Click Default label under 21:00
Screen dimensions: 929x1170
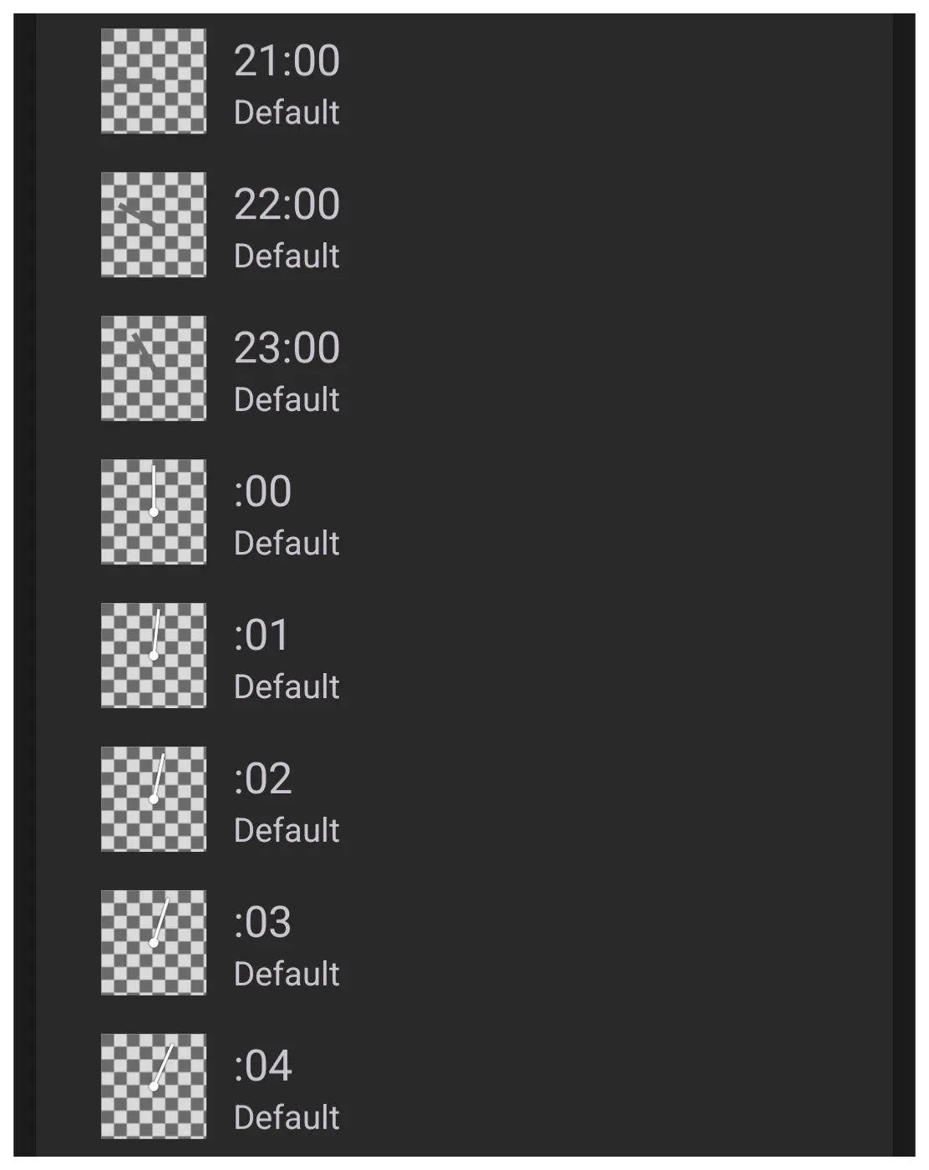287,112
